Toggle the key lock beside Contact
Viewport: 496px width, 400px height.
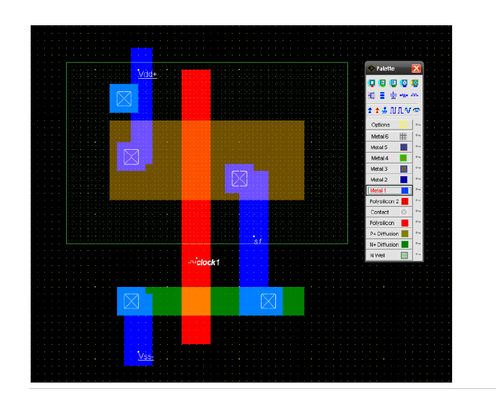[418, 211]
